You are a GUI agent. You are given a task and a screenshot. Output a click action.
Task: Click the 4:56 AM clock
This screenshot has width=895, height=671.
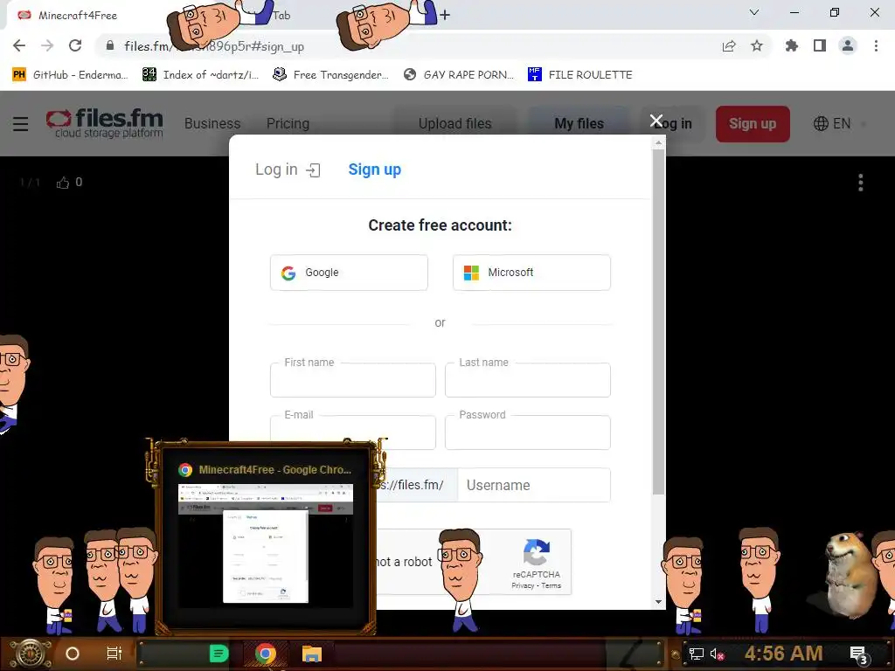pos(784,654)
